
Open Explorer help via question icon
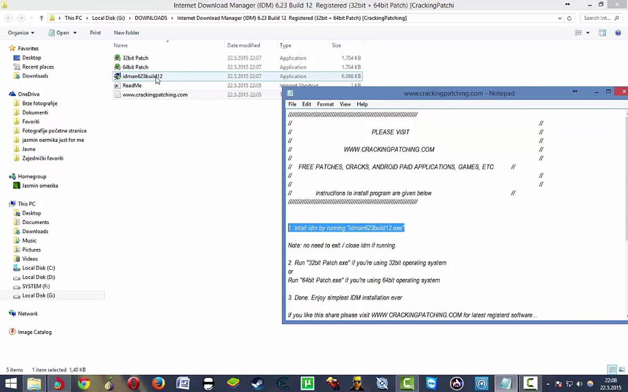tap(618, 33)
